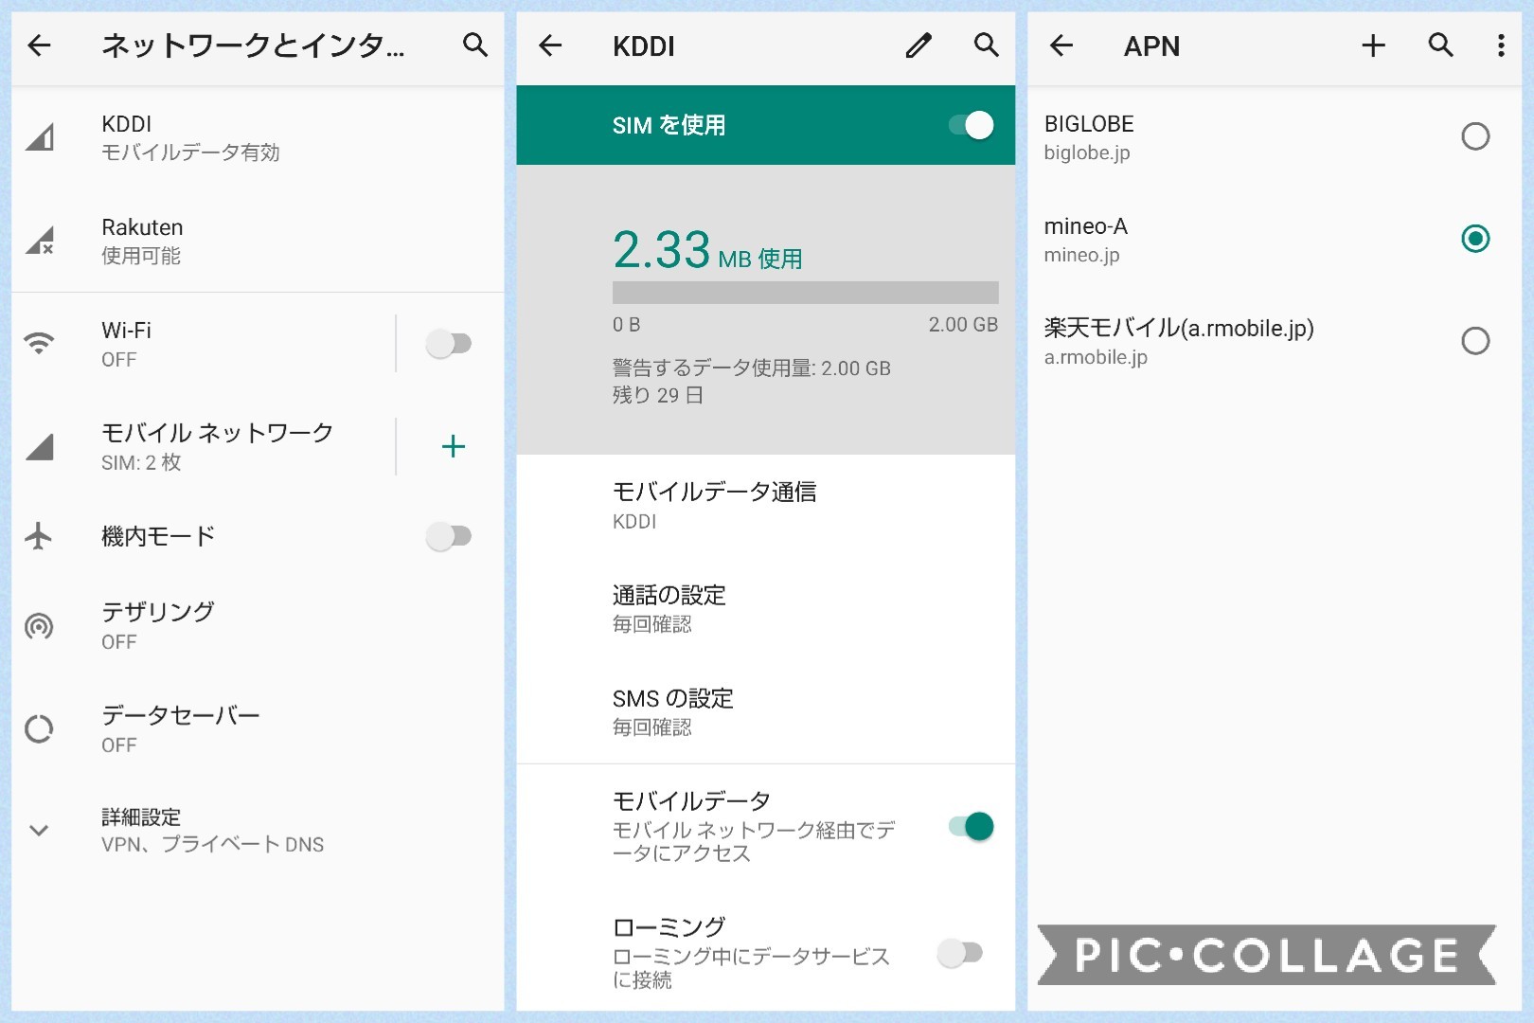Open データセーバー settings
1534x1023 pixels.
click(258, 729)
